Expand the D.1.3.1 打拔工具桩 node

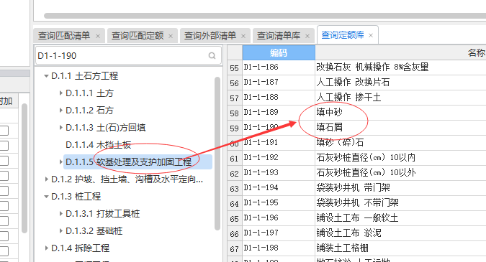(x=61, y=213)
